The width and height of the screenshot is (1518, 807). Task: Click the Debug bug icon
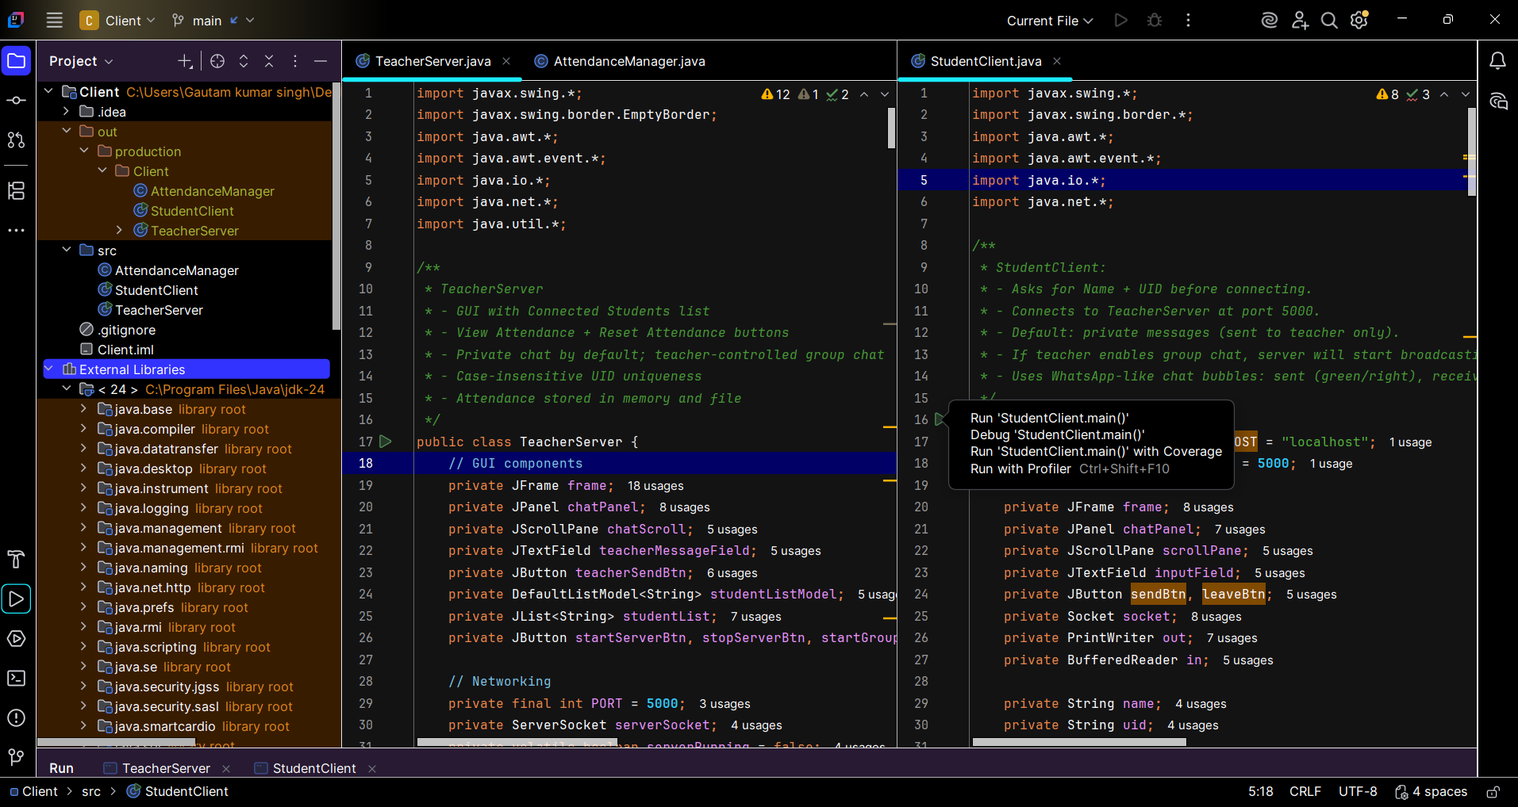(1155, 21)
